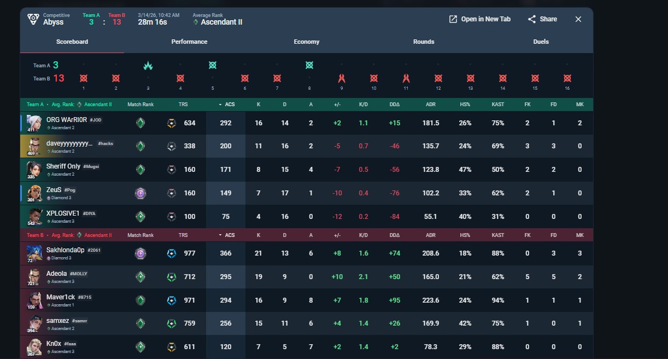
Task: Switch to the Economy tab
Action: click(307, 42)
